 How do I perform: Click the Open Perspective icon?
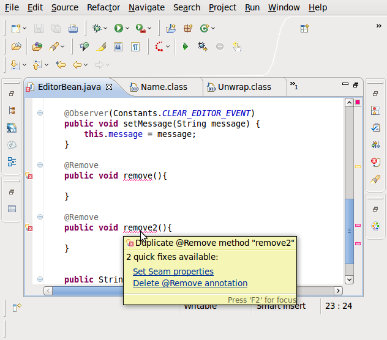click(304, 28)
